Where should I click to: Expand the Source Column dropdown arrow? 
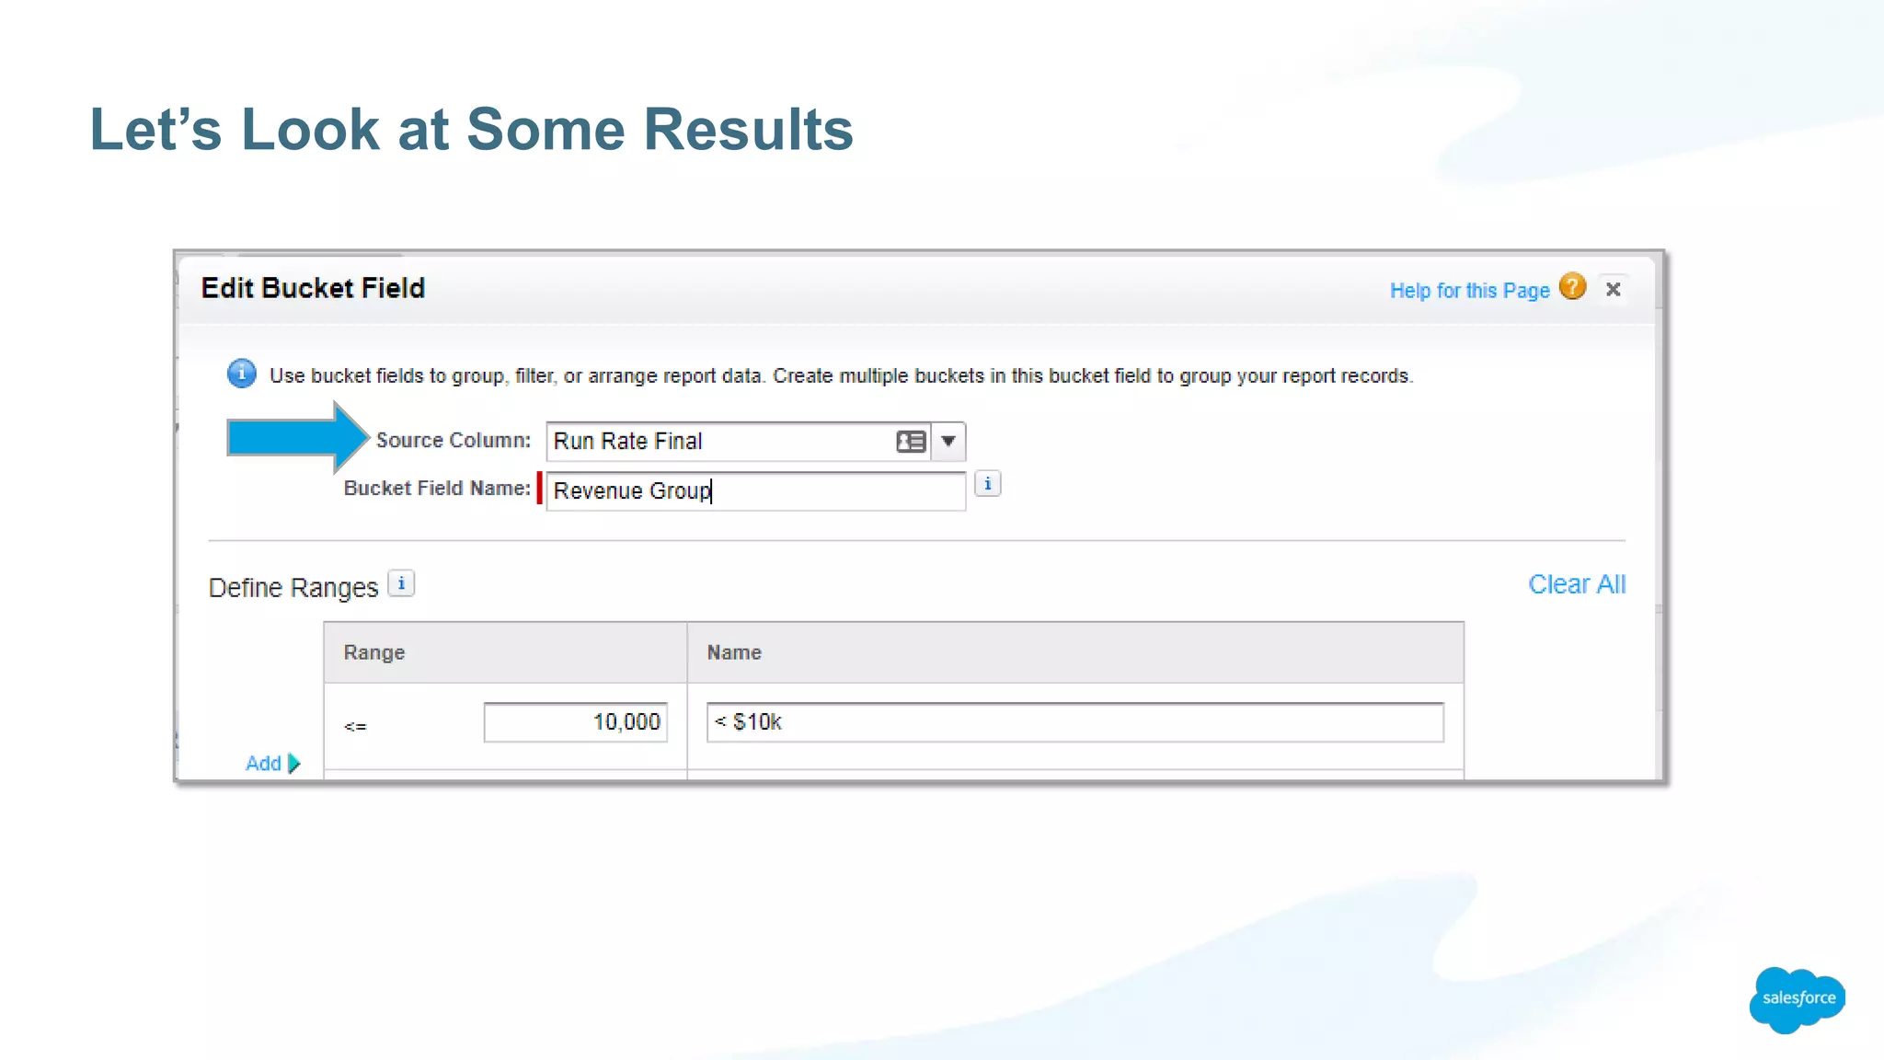pyautogui.click(x=948, y=442)
